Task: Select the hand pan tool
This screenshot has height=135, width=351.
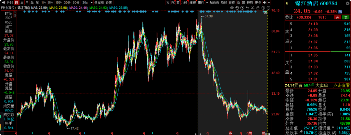Action: coord(237,8)
